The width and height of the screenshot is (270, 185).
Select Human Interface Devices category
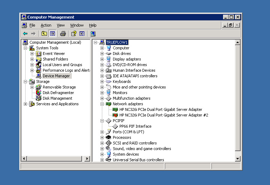point(134,70)
